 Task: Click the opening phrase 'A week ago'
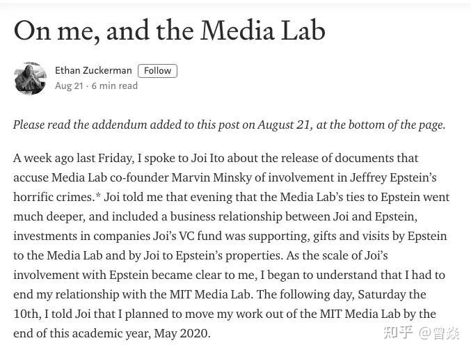(44, 159)
